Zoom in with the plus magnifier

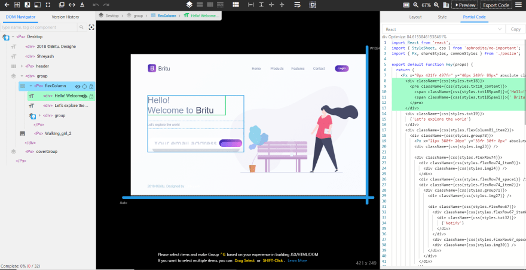(x=436, y=5)
